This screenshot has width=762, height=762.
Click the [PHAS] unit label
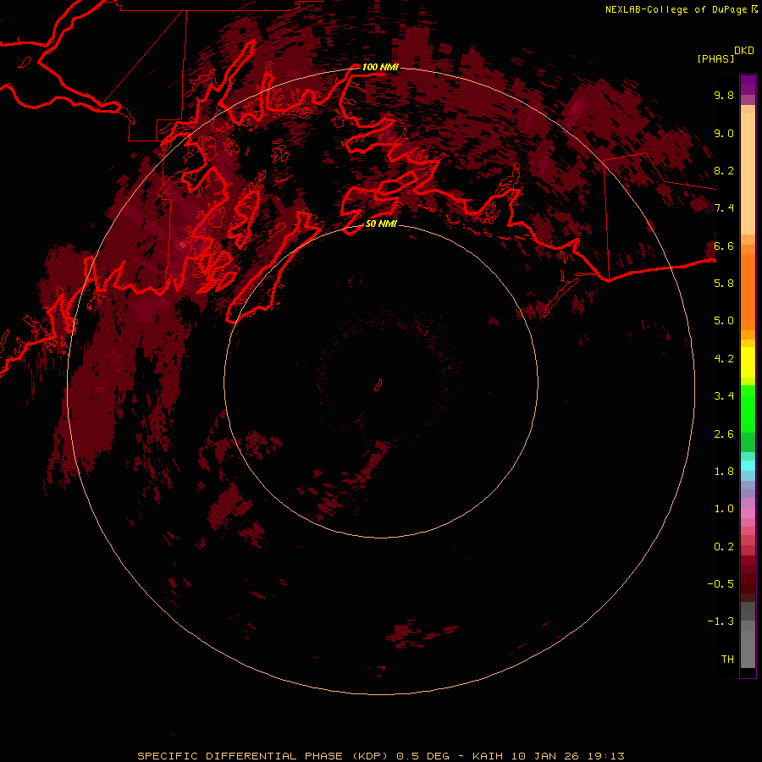715,58
